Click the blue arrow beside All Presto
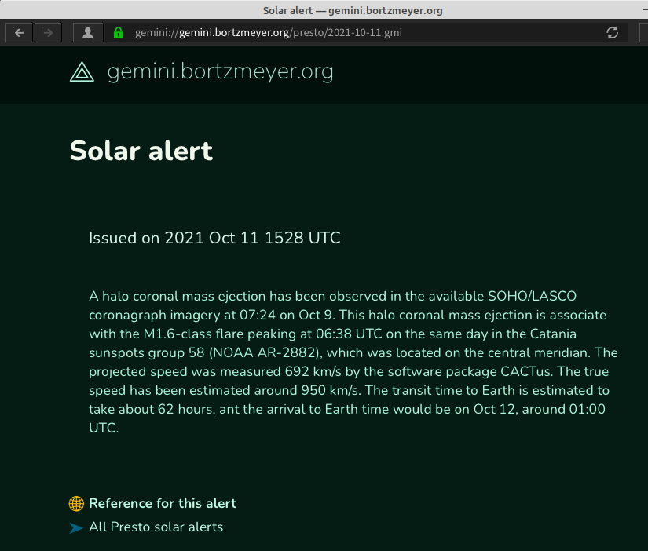 click(x=76, y=527)
